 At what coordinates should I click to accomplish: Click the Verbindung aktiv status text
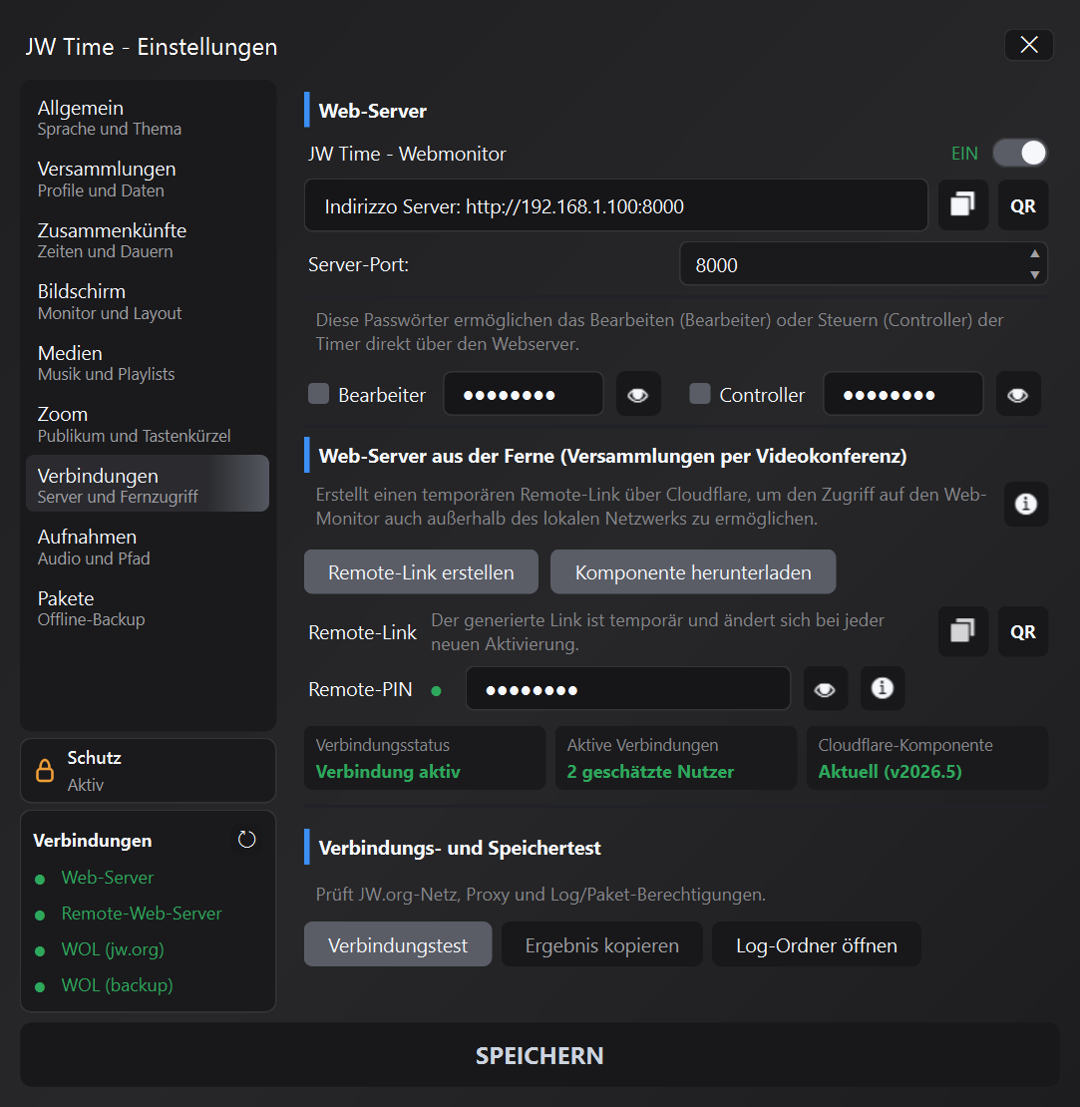click(388, 772)
